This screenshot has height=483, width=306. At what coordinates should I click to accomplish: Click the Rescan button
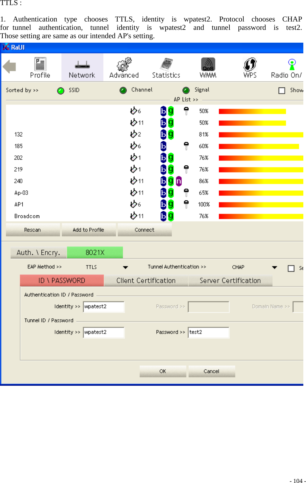pos(32,230)
